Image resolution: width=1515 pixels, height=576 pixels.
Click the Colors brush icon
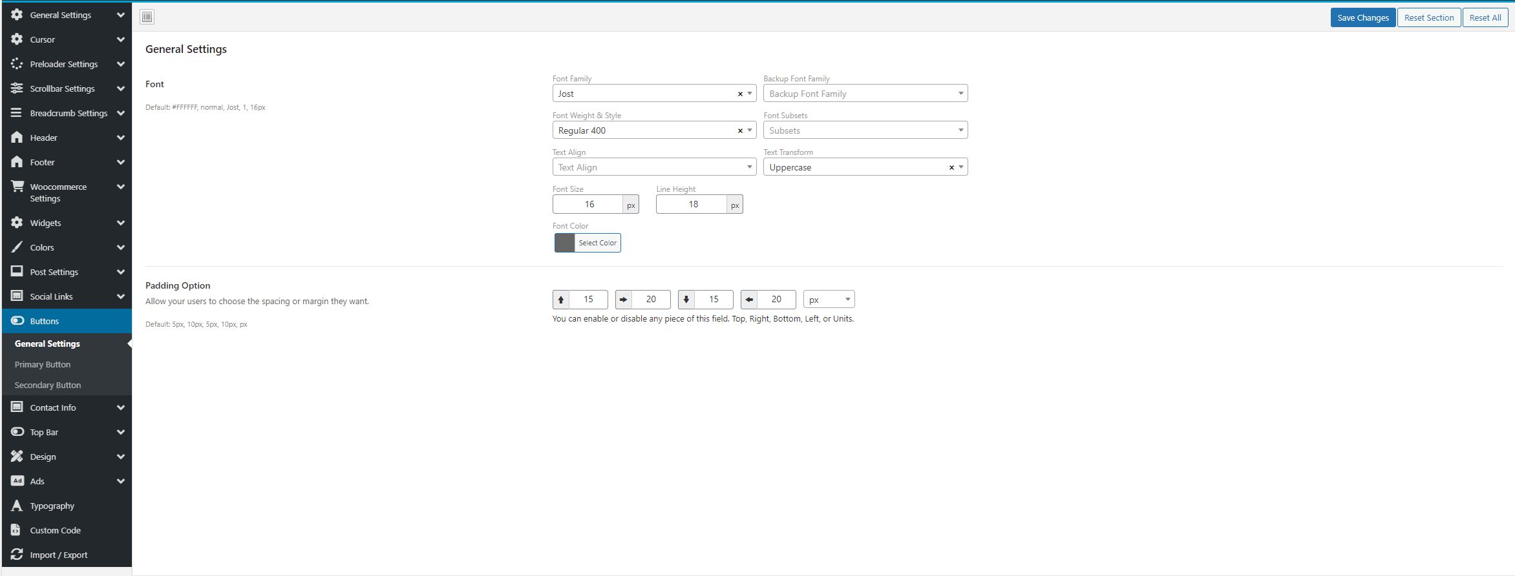click(x=17, y=247)
